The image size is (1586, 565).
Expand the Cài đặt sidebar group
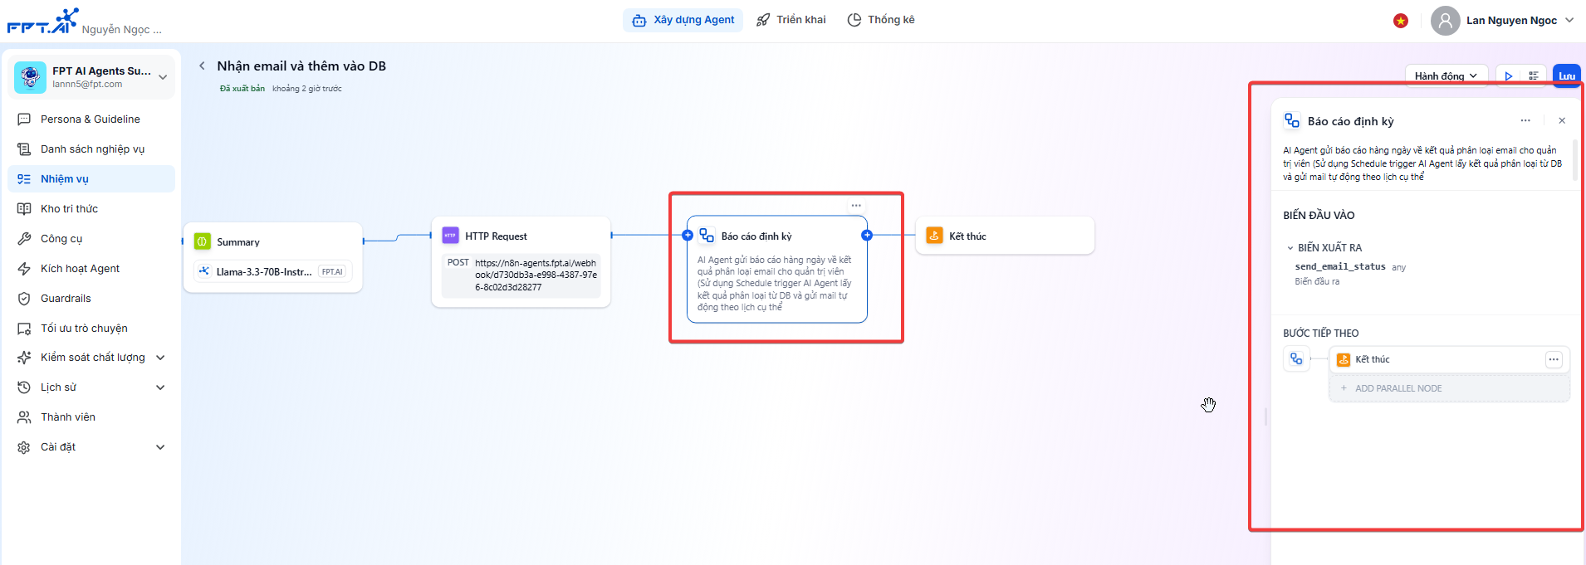click(160, 447)
